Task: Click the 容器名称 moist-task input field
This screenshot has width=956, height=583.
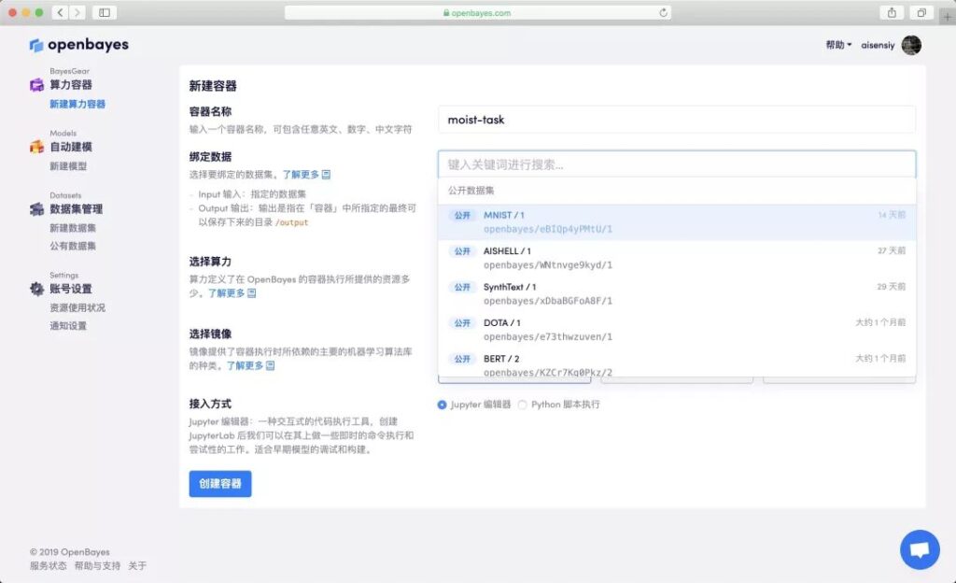Action: point(677,120)
